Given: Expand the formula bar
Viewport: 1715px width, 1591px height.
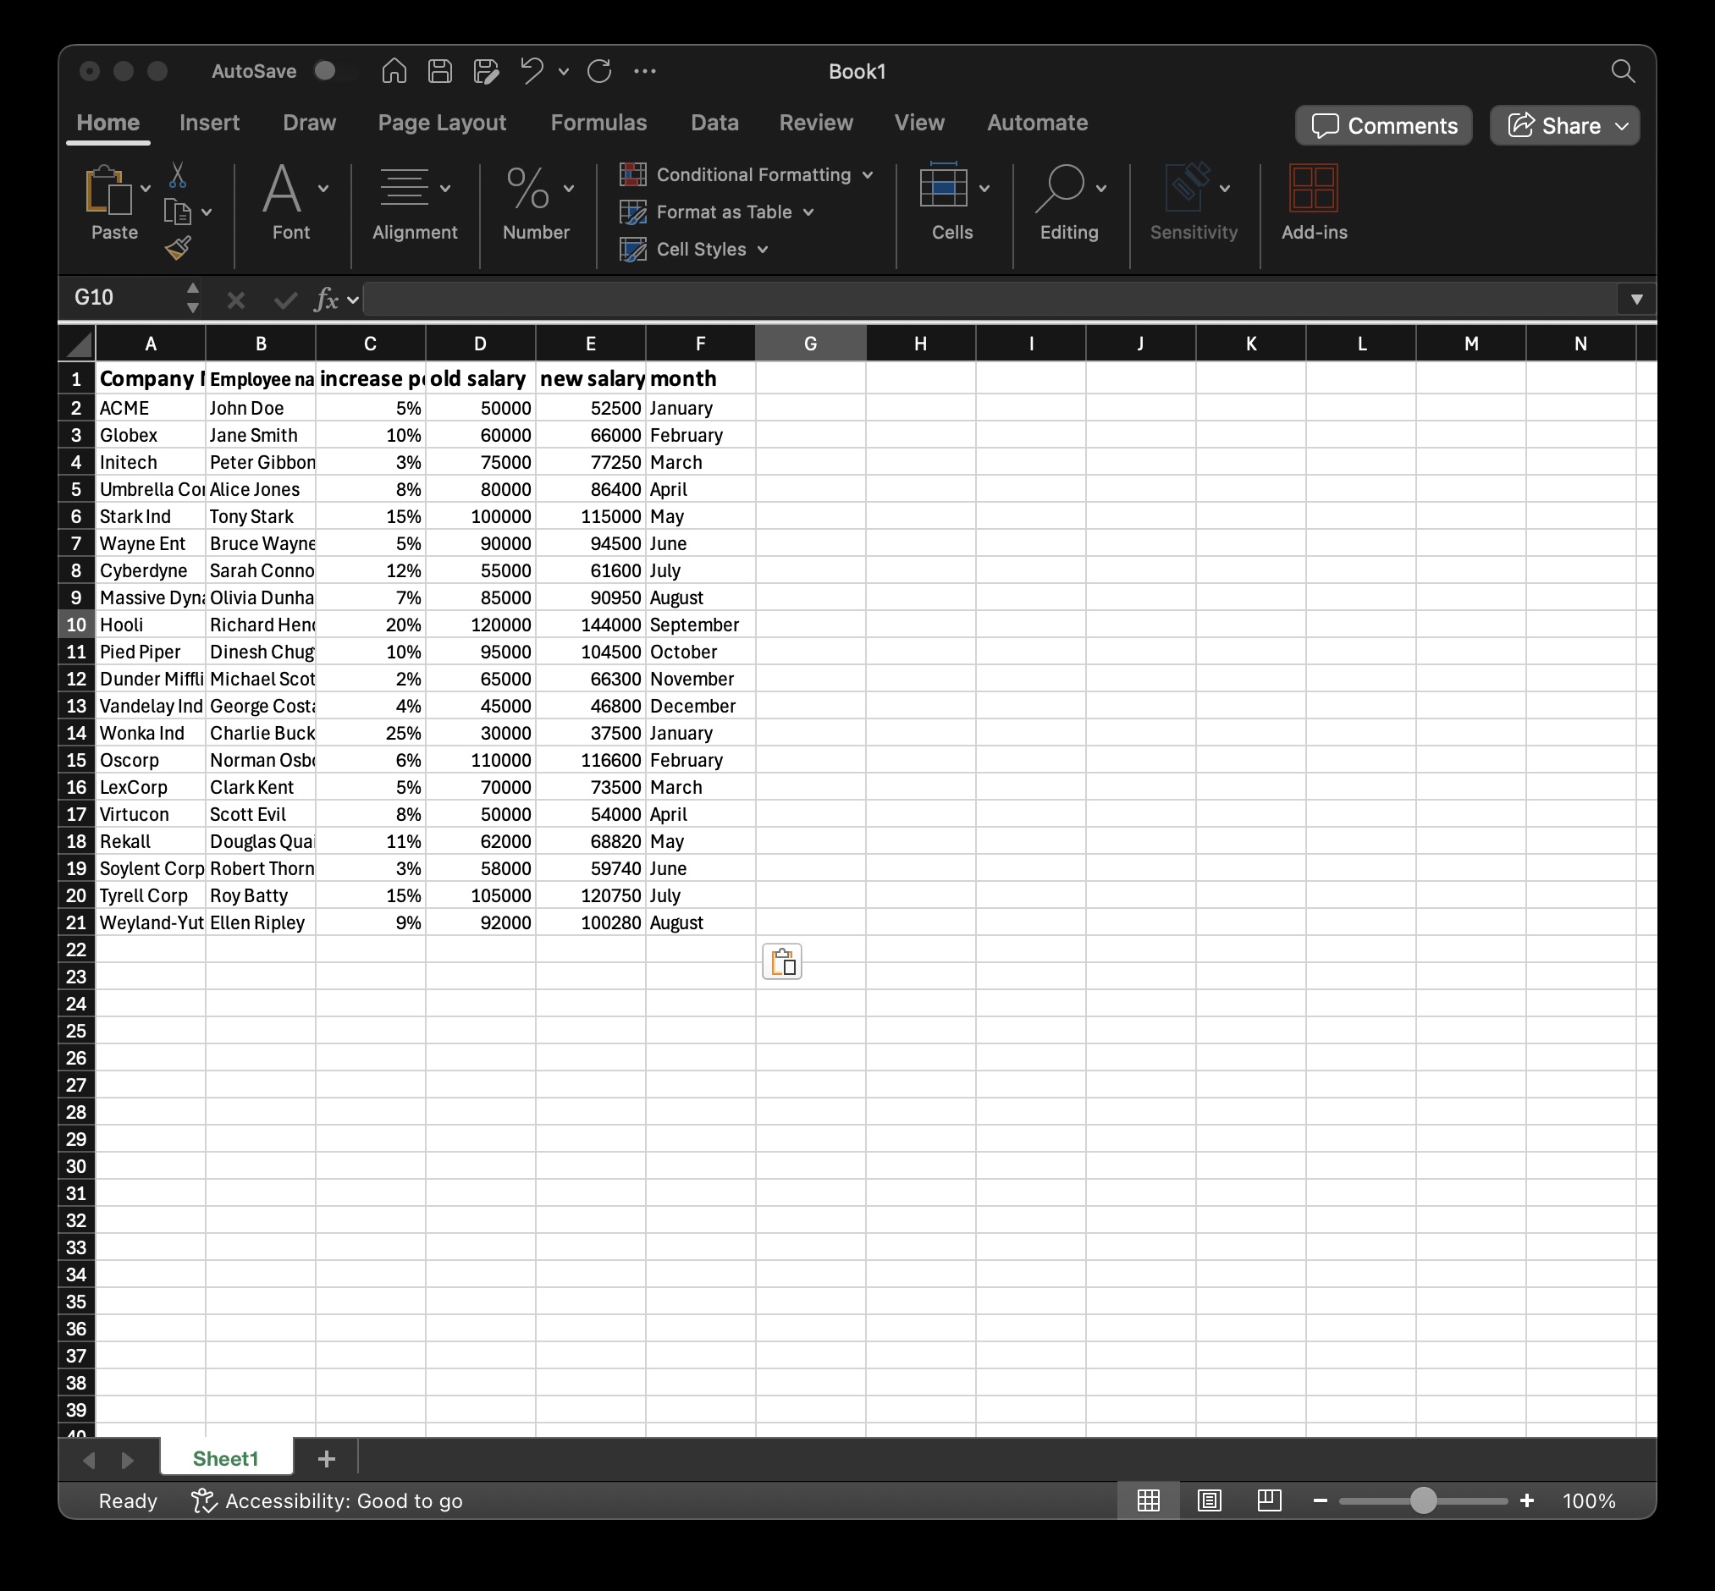Looking at the screenshot, I should (1636, 300).
